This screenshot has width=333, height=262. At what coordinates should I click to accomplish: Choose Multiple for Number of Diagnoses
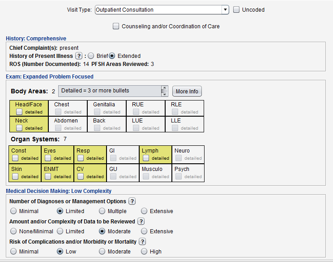tap(102, 211)
